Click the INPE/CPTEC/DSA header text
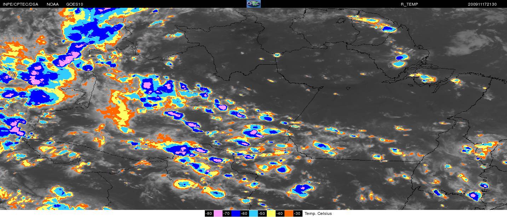 [x=20, y=4]
